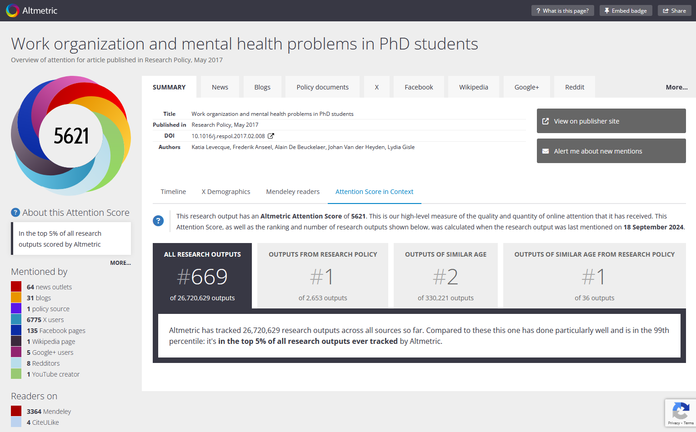Click View on publisher site
Image resolution: width=696 pixels, height=432 pixels.
611,121
